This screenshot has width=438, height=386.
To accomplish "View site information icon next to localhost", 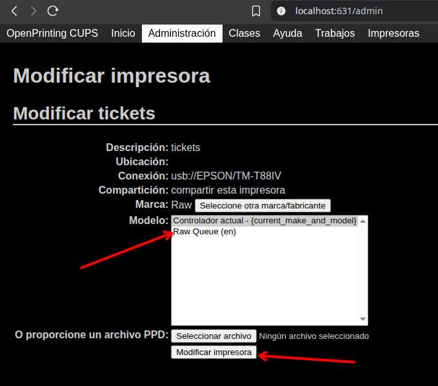I will (x=281, y=11).
